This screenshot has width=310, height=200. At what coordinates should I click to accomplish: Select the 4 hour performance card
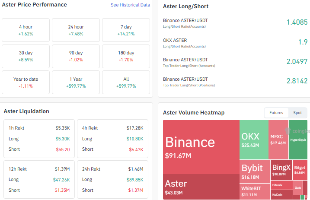26,30
